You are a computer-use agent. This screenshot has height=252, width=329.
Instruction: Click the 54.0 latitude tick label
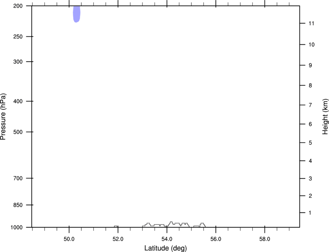coord(167,239)
